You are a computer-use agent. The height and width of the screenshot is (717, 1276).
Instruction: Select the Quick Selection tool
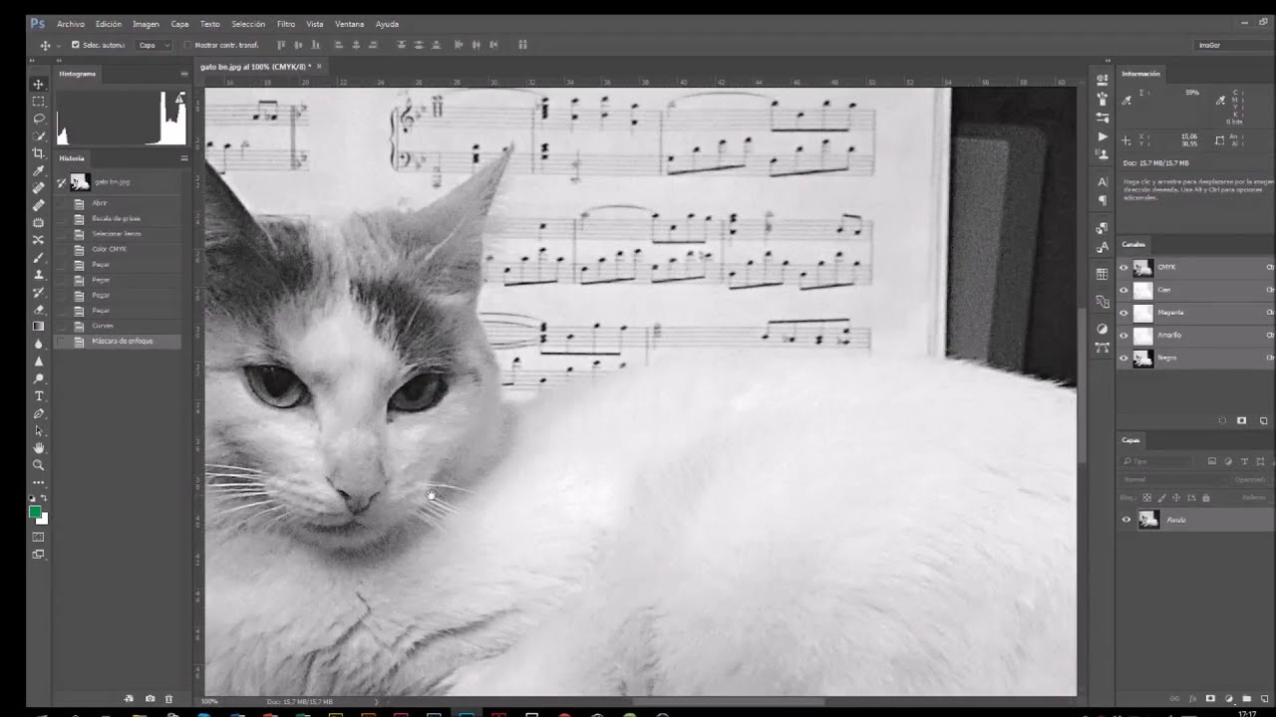point(39,135)
